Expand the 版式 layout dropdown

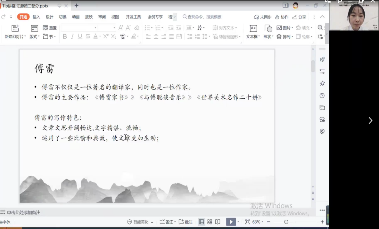[35, 37]
